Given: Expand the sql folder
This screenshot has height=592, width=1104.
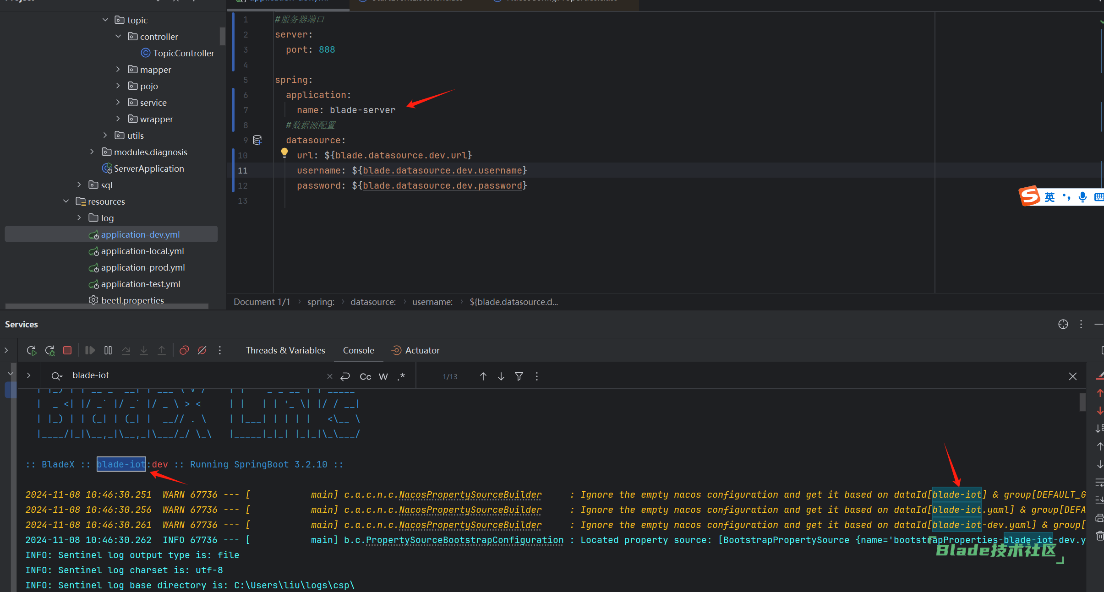Looking at the screenshot, I should [x=79, y=185].
